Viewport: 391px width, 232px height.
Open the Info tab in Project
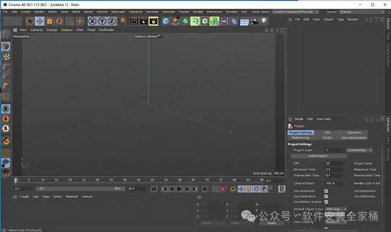[327, 133]
